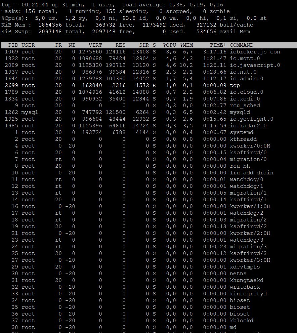This screenshot has width=297, height=333.
Task: Select the migration/0 process name
Action: (x=248, y=159)
